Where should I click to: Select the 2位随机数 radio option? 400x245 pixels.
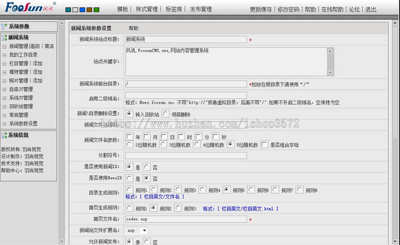coord(129,144)
